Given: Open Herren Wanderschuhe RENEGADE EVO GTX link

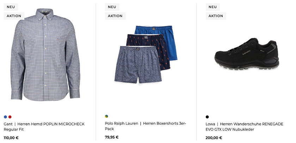Looking at the screenshot, I should click(x=245, y=126).
